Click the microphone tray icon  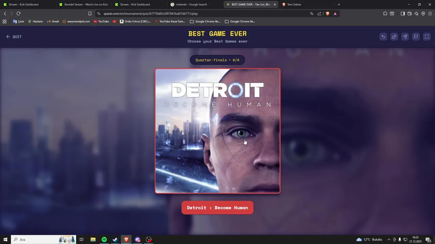(x=400, y=240)
